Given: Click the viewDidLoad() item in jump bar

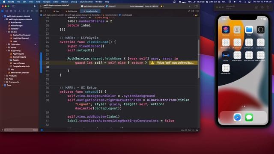Looking at the screenshot, I should tap(125, 15).
